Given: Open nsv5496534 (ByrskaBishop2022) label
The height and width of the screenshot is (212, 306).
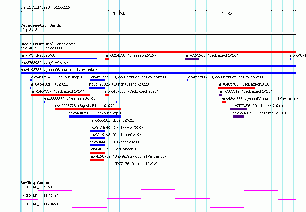Looking at the screenshot, I should [59, 77].
